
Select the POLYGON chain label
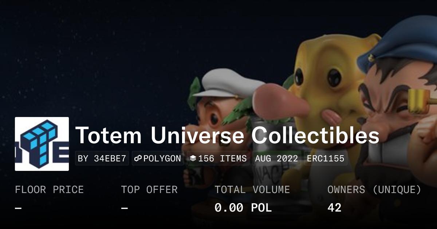point(162,158)
